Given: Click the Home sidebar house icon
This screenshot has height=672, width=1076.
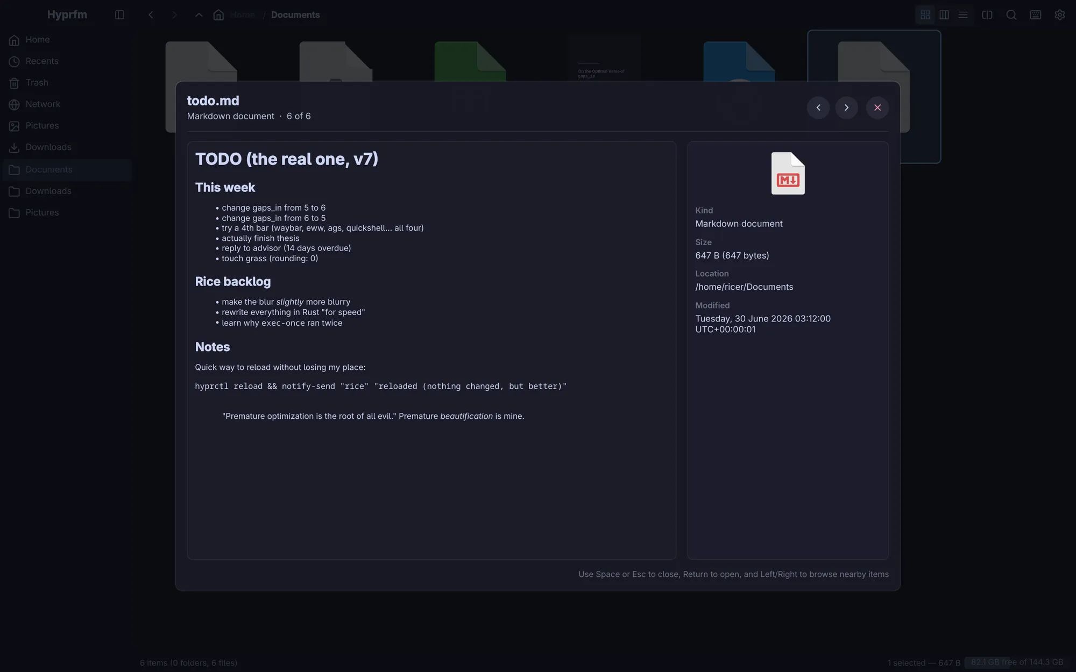Looking at the screenshot, I should point(15,40).
